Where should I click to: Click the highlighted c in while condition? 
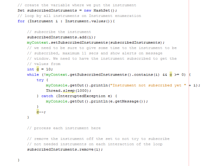pyautogui.click(x=171, y=74)
